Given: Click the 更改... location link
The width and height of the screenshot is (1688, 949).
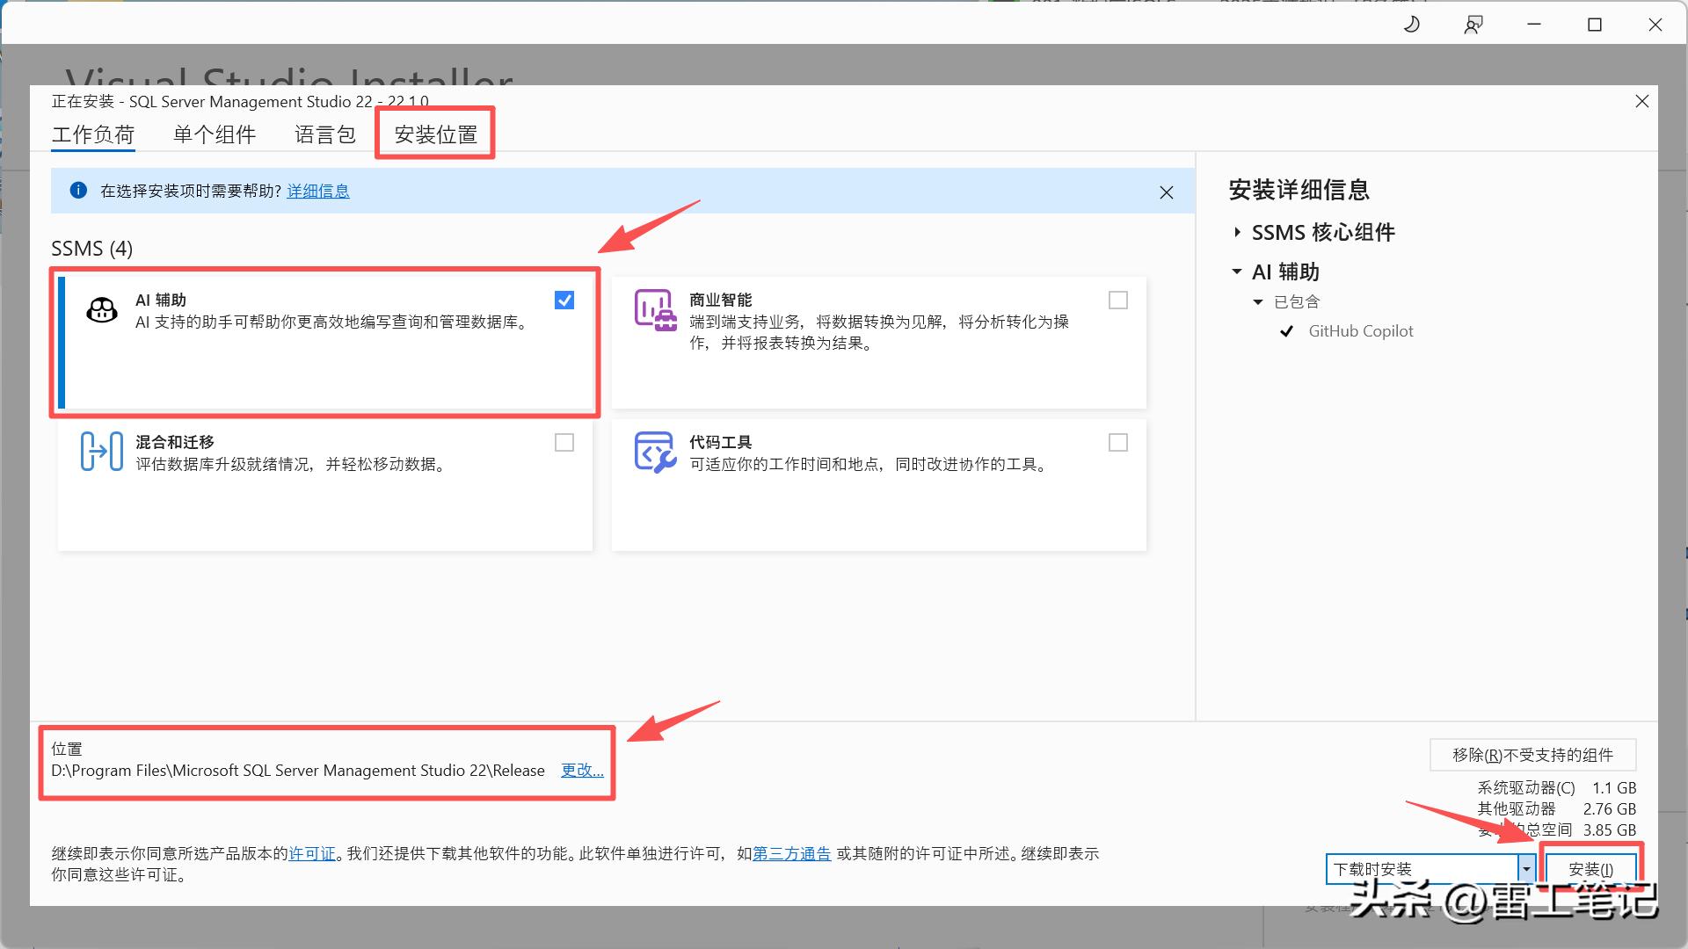Looking at the screenshot, I should 582,771.
